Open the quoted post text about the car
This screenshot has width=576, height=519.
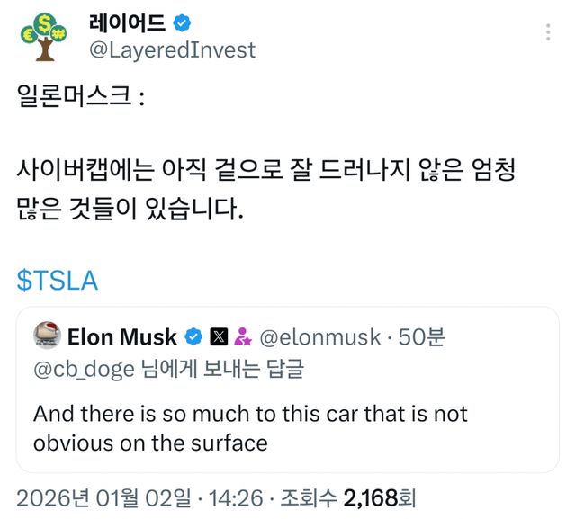250,428
